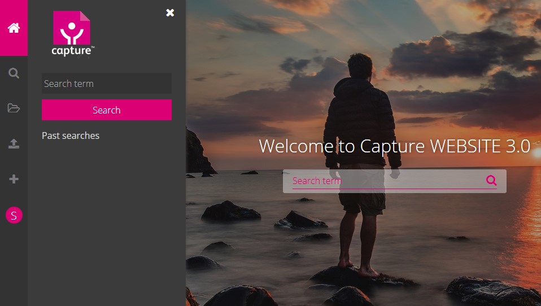Click the pink Capture logo
This screenshot has width=541, height=306.
[x=72, y=28]
